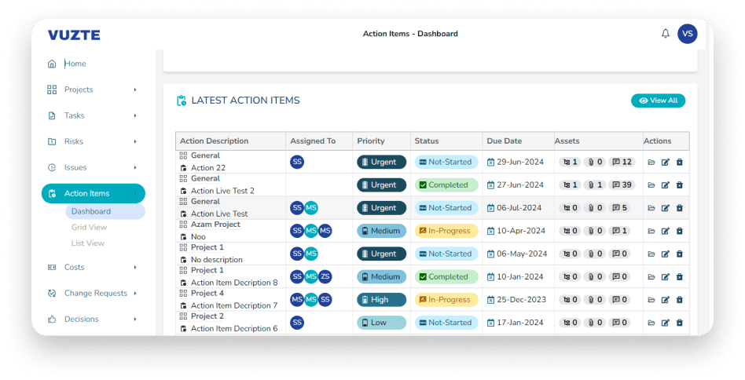The image size is (745, 380).
Task: Delete the Action Live Test 2 item
Action: [680, 185]
